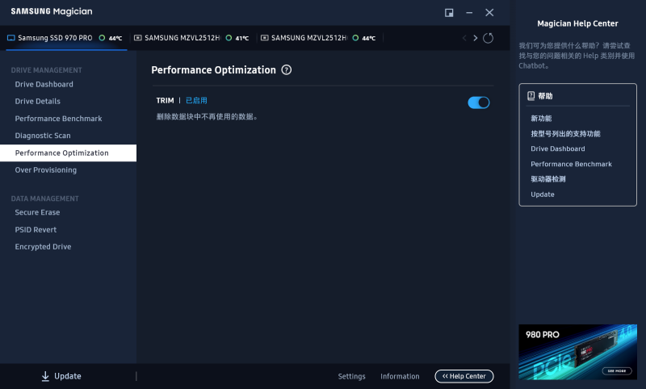Open Drive Dashboard help topic
This screenshot has width=646, height=389.
557,148
